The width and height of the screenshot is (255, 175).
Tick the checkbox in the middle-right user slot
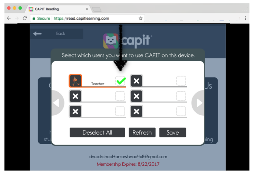click(x=181, y=96)
